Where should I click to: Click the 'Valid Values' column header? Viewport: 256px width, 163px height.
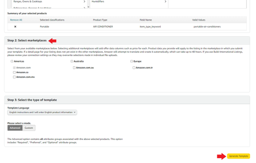tap(199, 20)
